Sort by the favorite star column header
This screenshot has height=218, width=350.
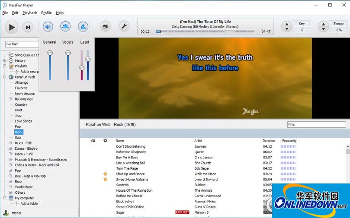[106, 140]
